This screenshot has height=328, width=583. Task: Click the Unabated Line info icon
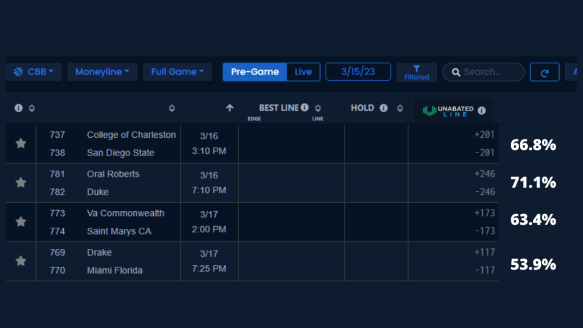[482, 110]
